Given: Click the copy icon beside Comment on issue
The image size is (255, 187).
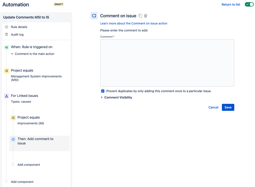Looking at the screenshot, I should click(140, 16).
